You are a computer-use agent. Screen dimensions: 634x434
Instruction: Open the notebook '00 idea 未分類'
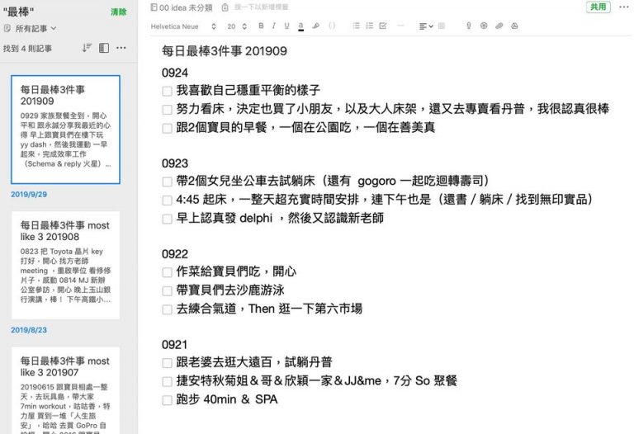[182, 7]
